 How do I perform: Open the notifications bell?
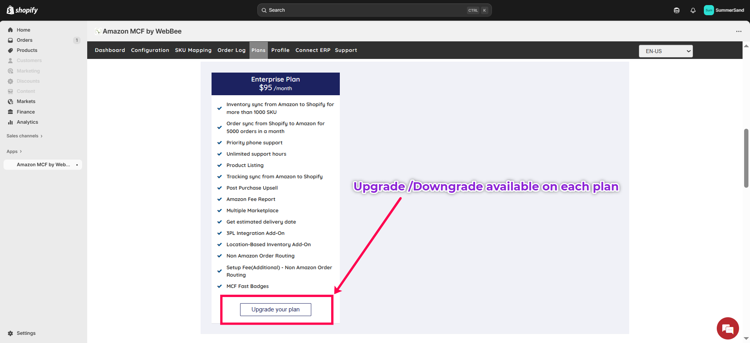693,11
